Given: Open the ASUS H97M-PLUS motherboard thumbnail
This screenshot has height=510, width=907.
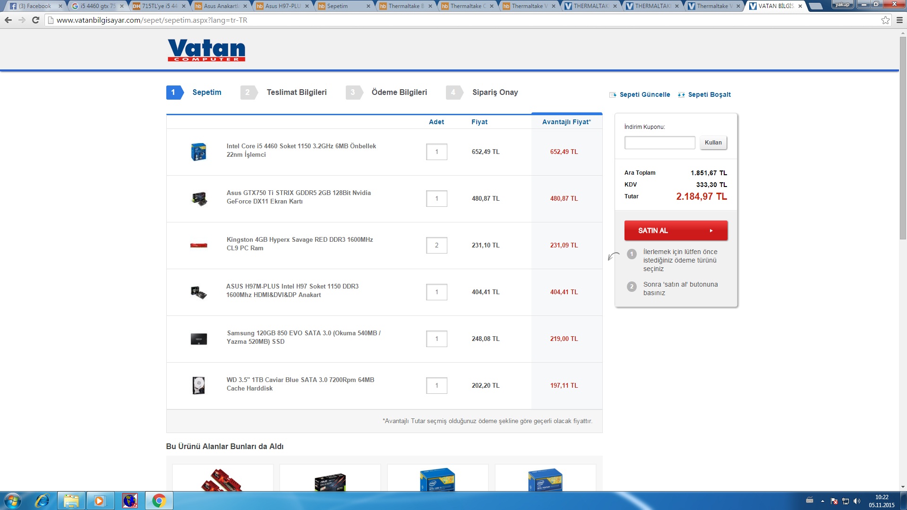Looking at the screenshot, I should click(x=199, y=292).
